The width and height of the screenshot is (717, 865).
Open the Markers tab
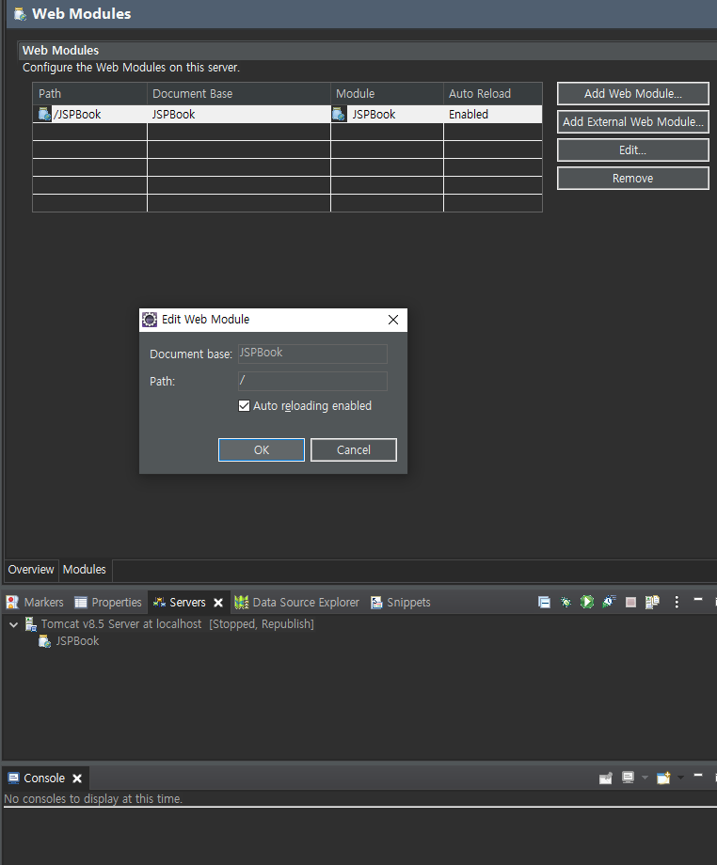tap(35, 603)
